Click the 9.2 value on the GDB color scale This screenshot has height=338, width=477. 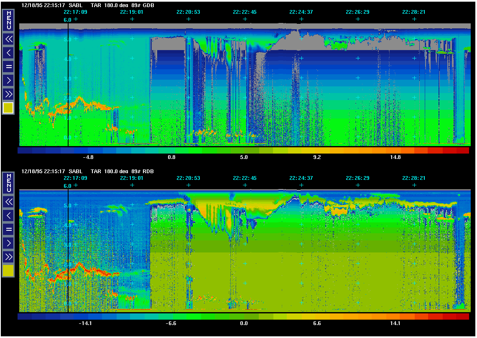tap(317, 157)
